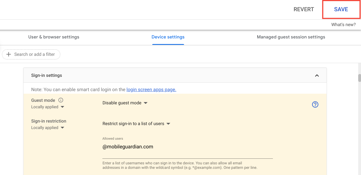Click the plus icon in the filter box
361x175 pixels.
(8, 54)
